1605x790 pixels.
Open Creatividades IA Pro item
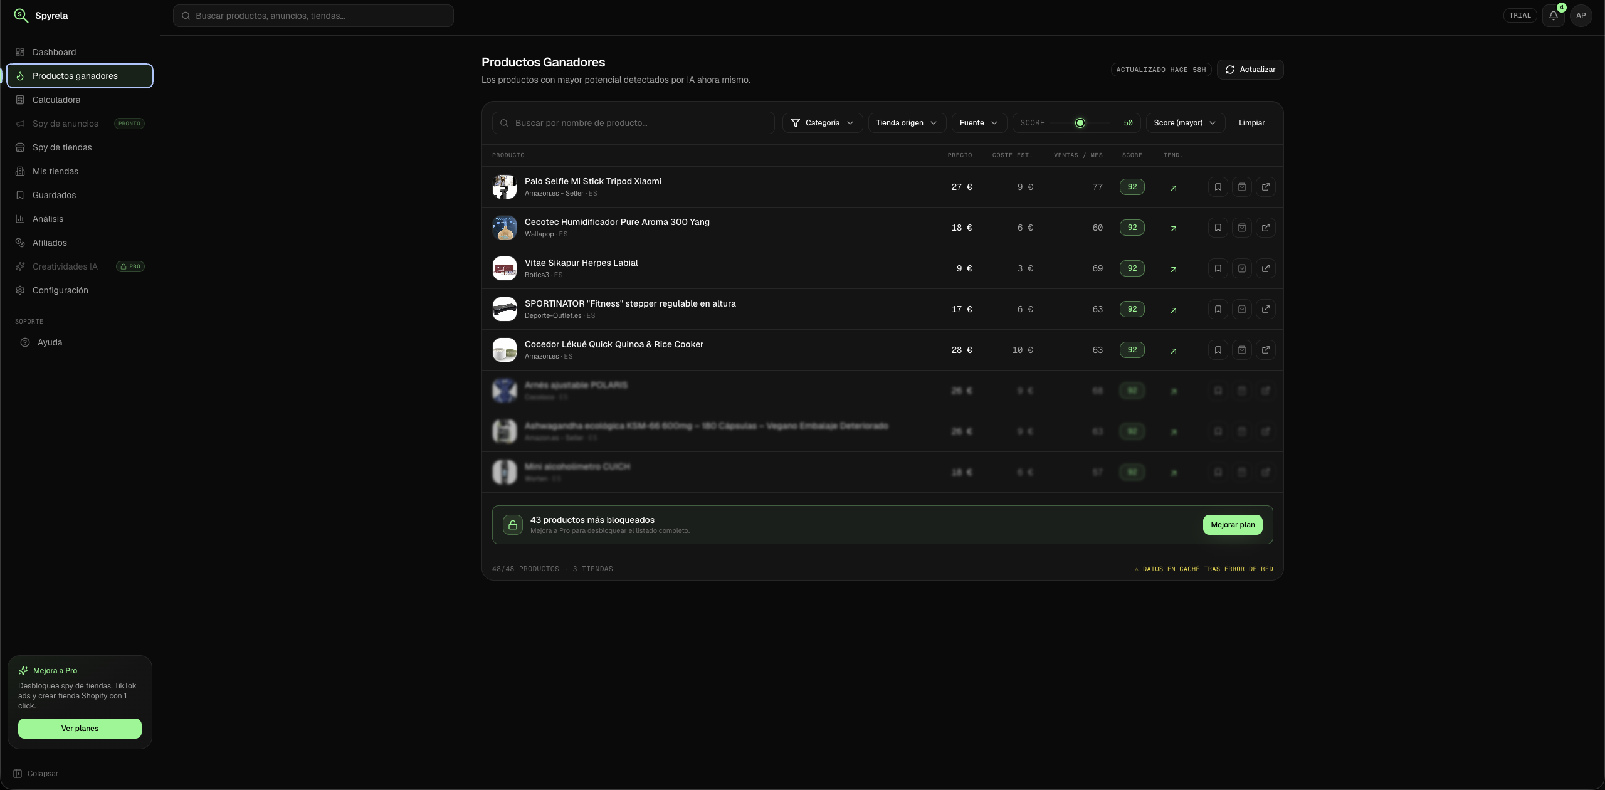pyautogui.click(x=80, y=266)
